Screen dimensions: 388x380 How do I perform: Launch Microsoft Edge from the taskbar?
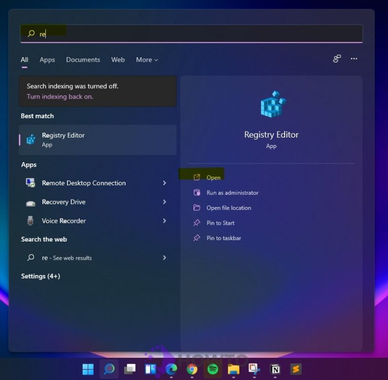pyautogui.click(x=171, y=369)
